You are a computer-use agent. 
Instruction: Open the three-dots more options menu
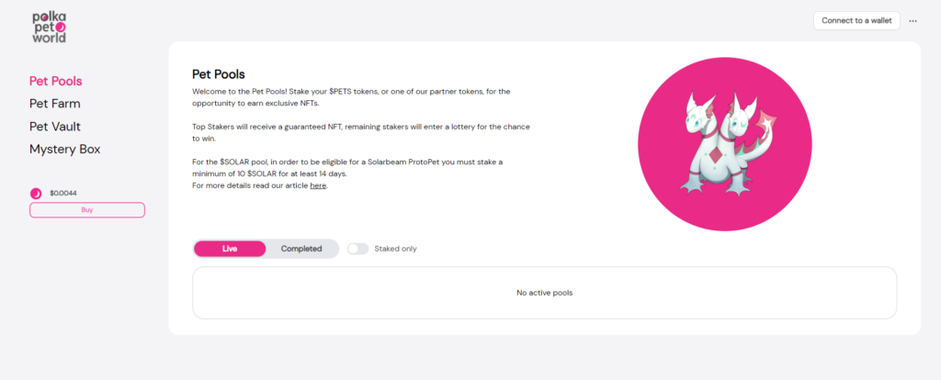913,21
